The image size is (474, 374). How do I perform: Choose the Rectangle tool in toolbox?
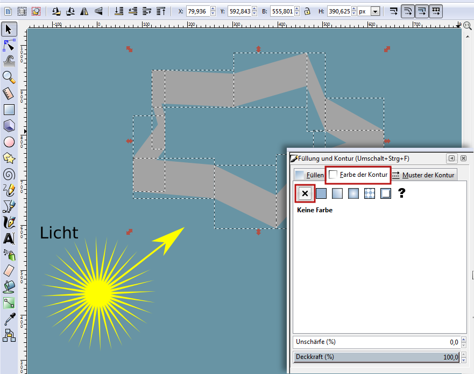point(9,110)
